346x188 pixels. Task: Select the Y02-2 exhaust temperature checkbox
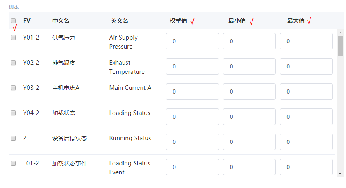[x=13, y=63]
